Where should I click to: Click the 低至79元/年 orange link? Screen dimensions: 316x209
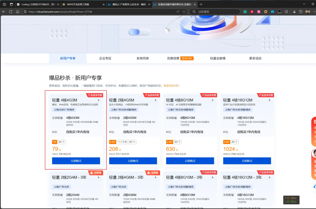point(171,86)
